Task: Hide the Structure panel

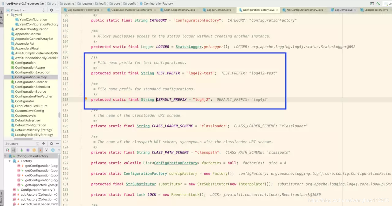Action: (57, 144)
